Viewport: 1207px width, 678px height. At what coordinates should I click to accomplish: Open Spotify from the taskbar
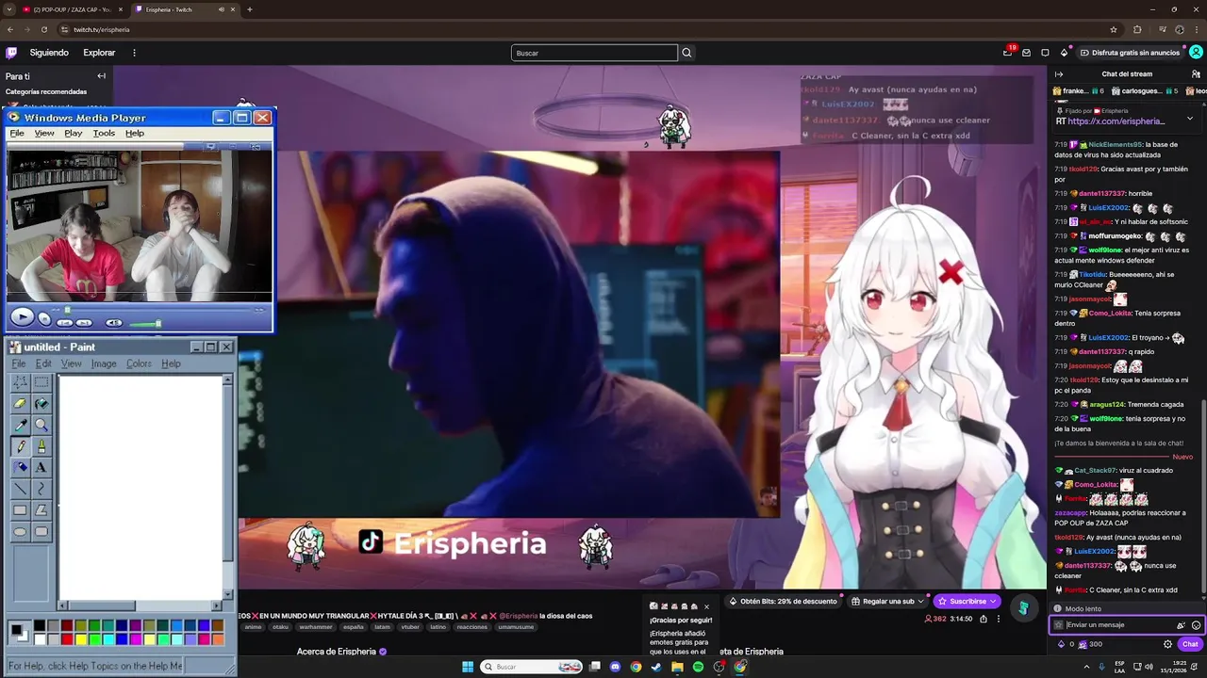pyautogui.click(x=698, y=667)
